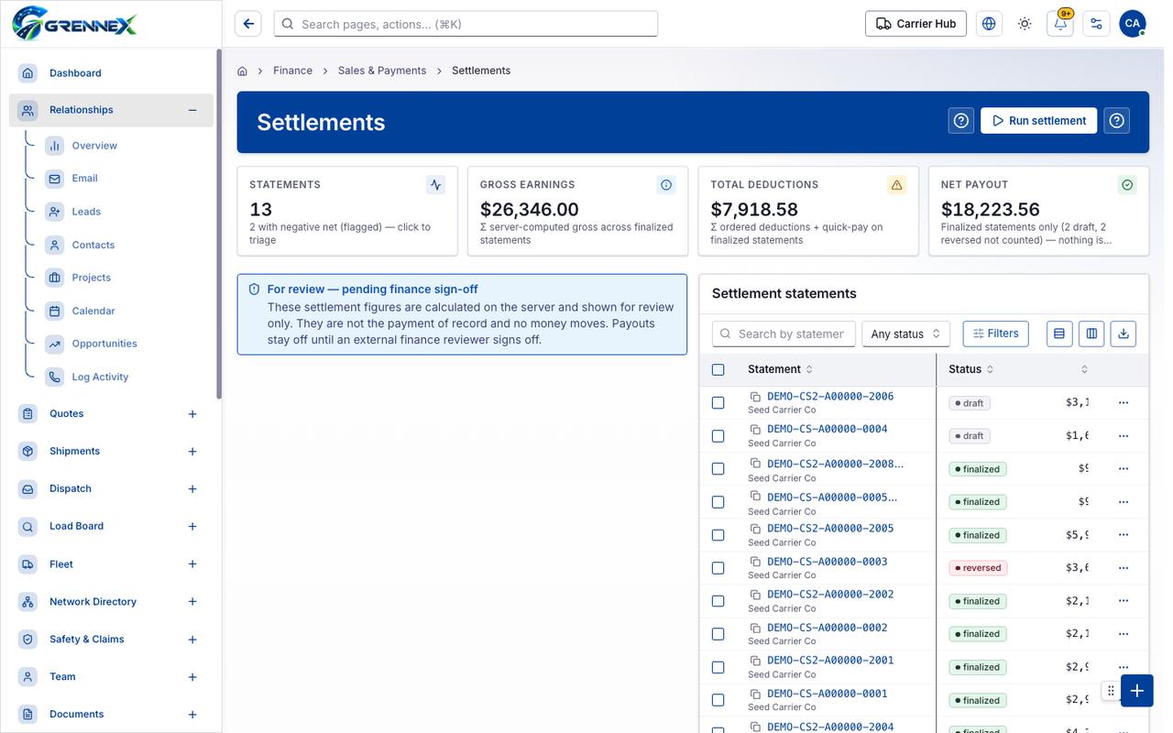Click the Search by statement field
The image size is (1173, 733).
[784, 334]
